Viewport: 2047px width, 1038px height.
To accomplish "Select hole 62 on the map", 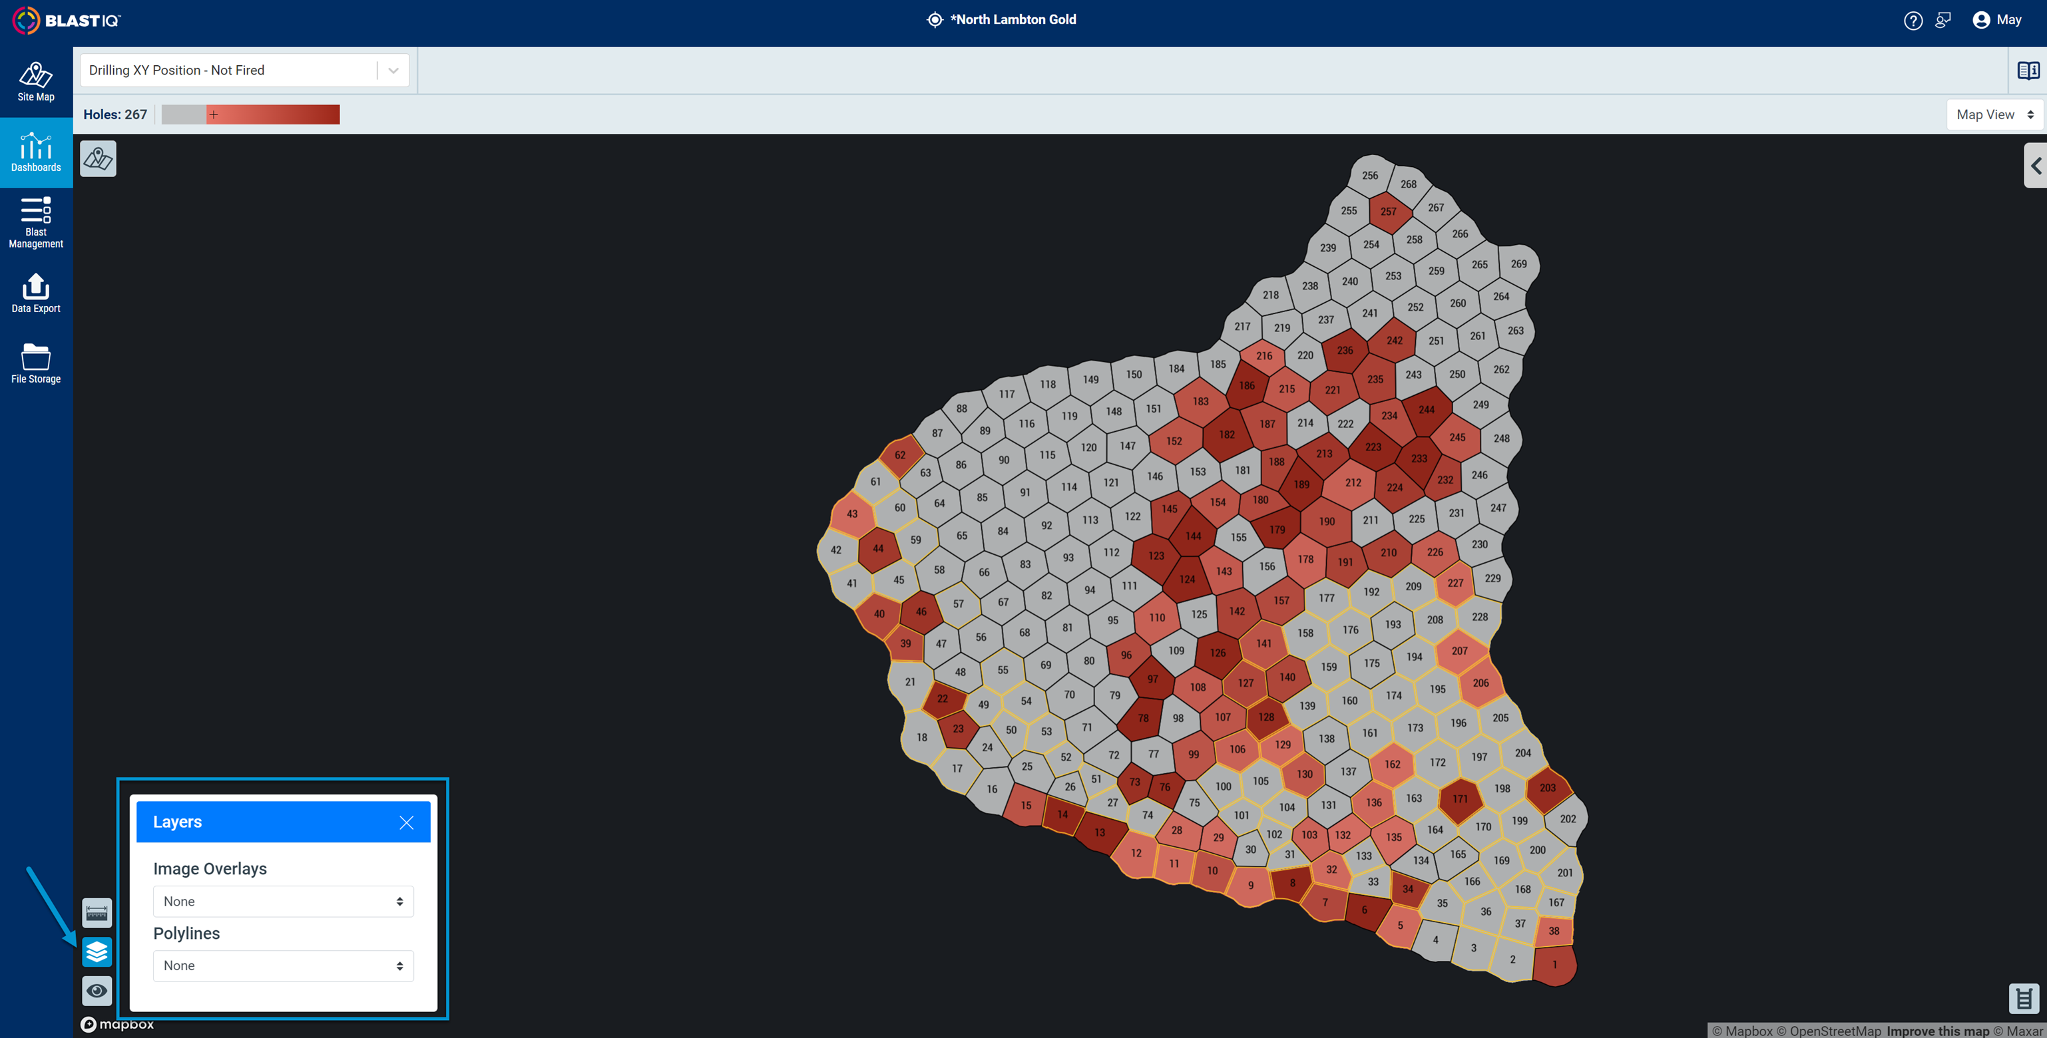I will pyautogui.click(x=899, y=455).
